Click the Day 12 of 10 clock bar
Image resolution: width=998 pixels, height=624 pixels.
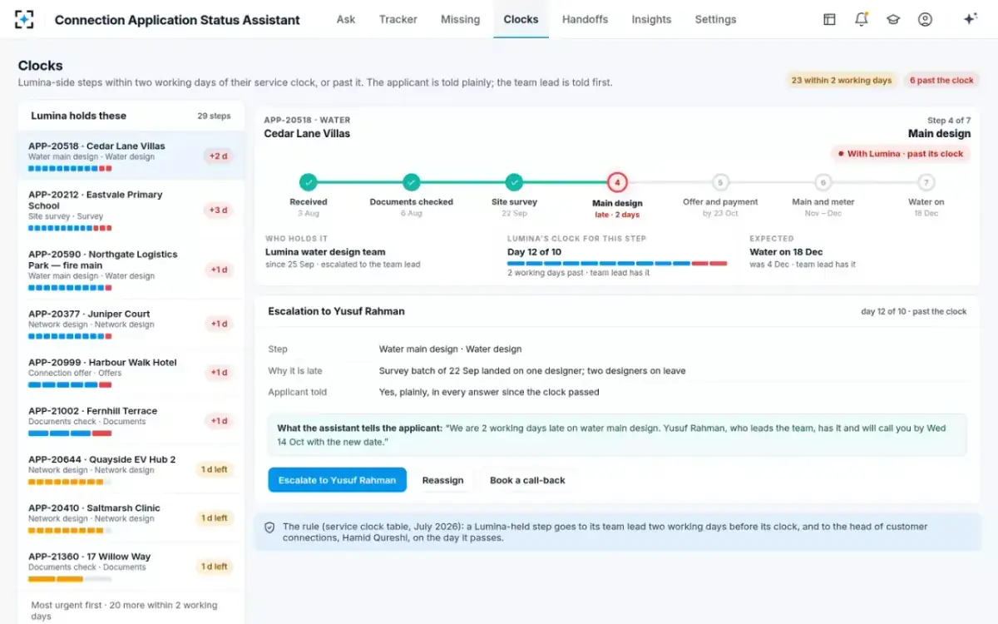[617, 263]
